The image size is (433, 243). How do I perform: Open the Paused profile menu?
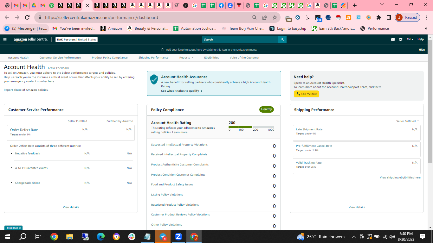point(408,17)
